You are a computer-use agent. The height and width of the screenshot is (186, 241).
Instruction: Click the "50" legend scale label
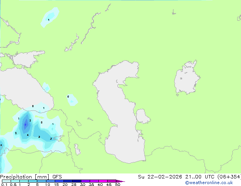pyautogui.click(x=117, y=184)
